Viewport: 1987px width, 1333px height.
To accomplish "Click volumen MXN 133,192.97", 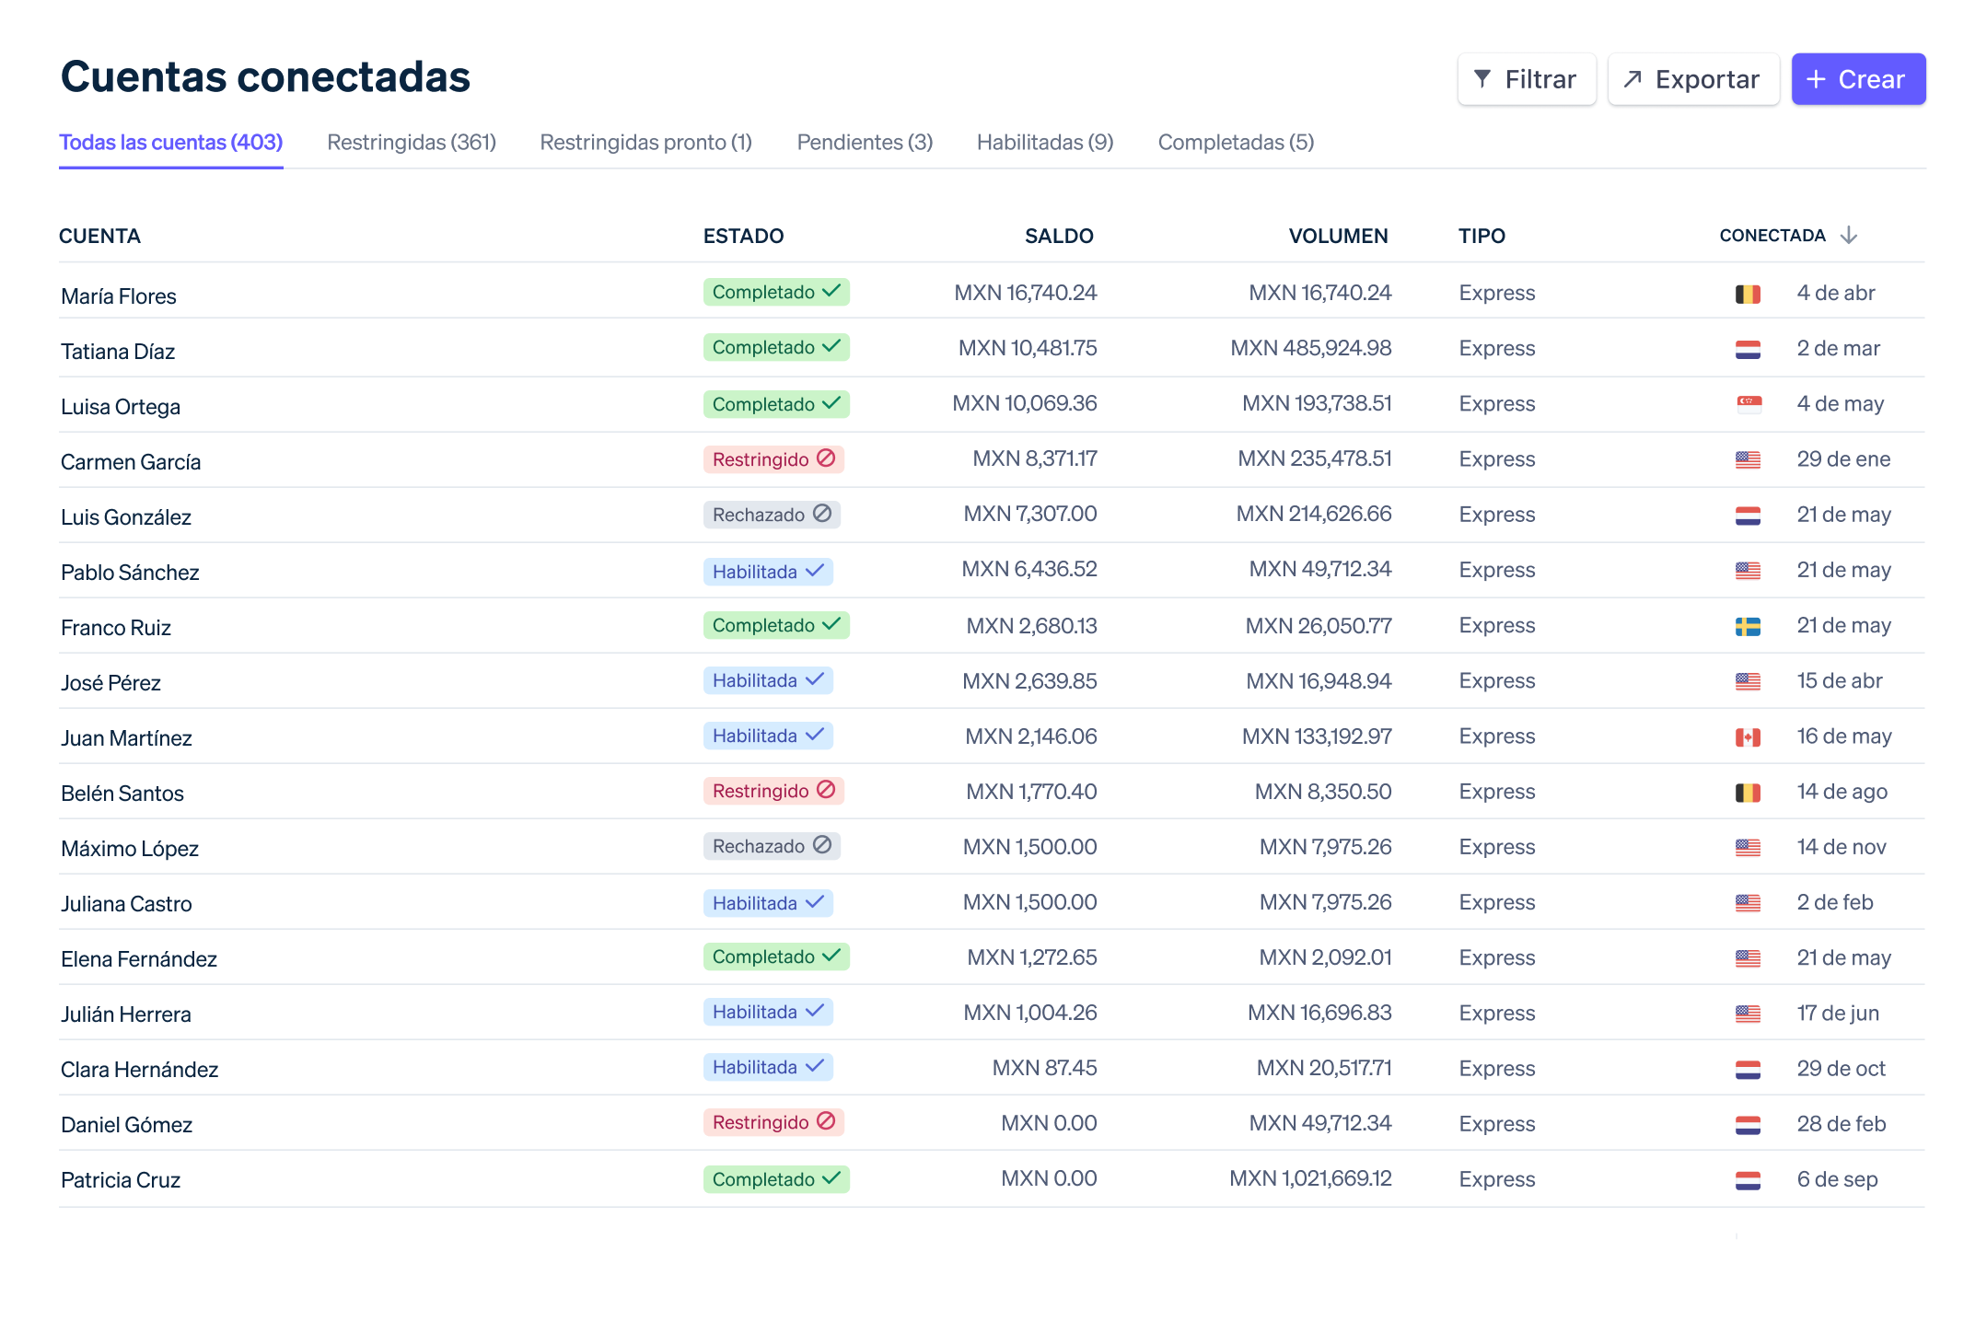I will pyautogui.click(x=1317, y=736).
